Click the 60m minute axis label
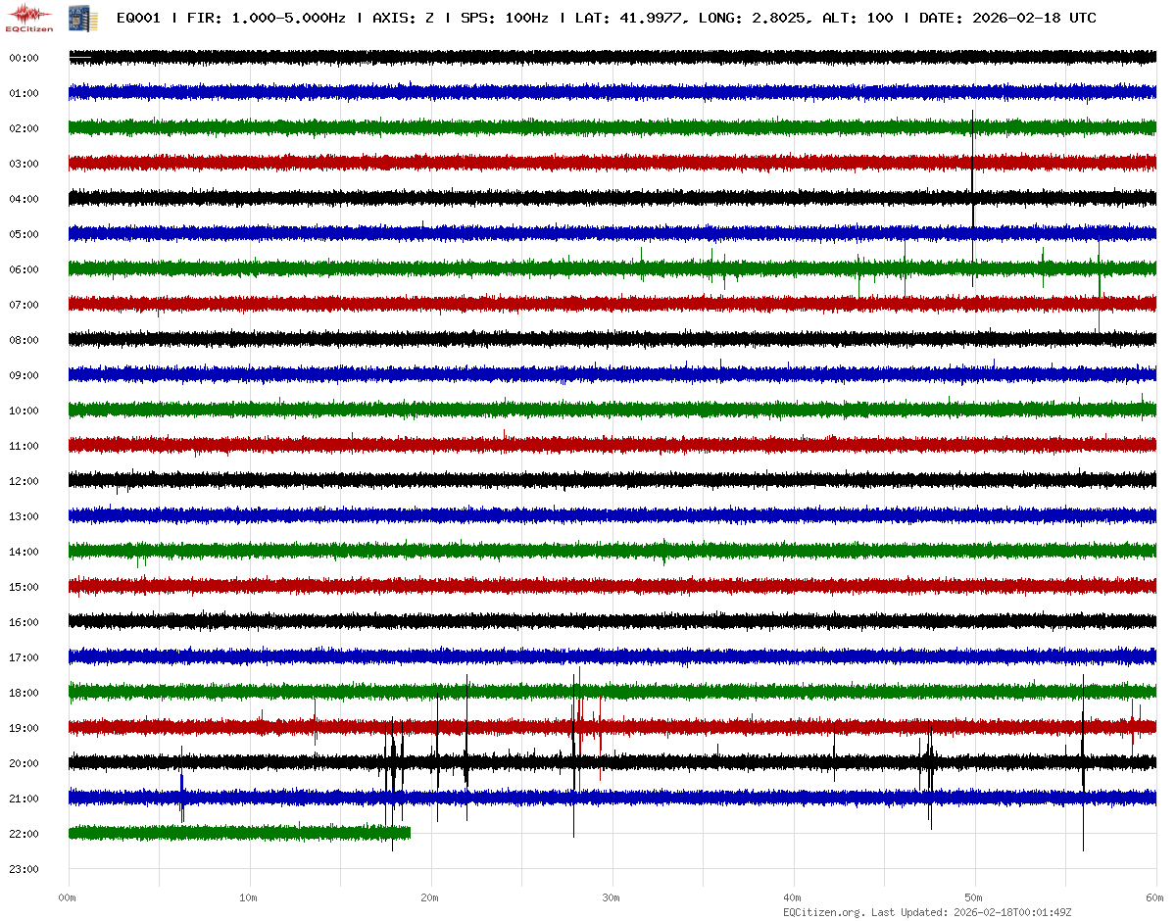The height and width of the screenshot is (921, 1176). click(1155, 897)
